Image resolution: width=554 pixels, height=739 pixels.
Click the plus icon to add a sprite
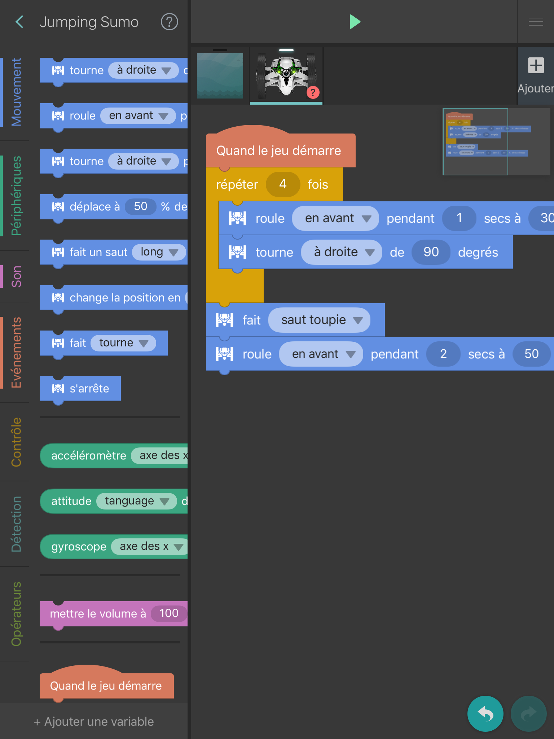(536, 66)
